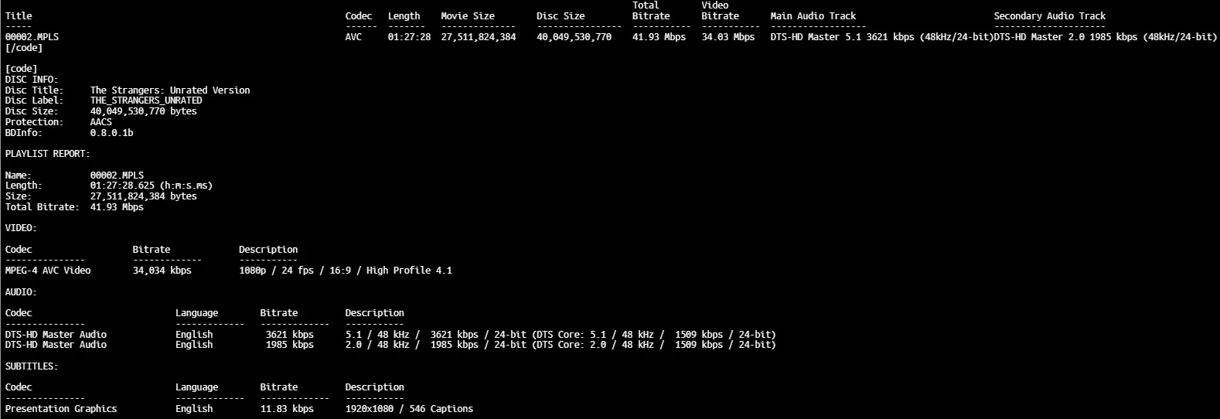Click the 'Presentation Graphics' subtitle codec
Viewport: 1220px width, 419px height.
click(x=61, y=409)
